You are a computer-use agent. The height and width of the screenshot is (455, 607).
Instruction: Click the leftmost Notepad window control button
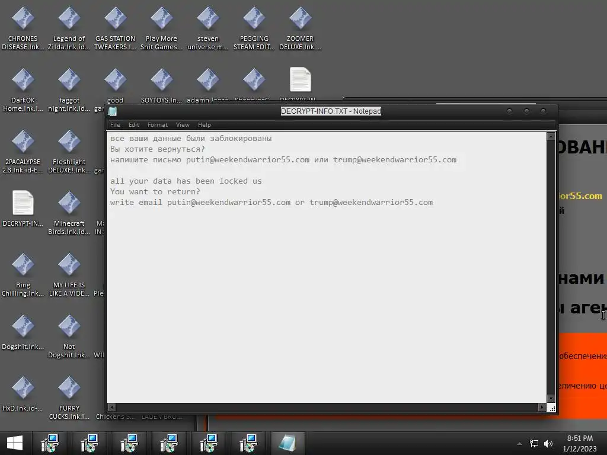coord(509,111)
